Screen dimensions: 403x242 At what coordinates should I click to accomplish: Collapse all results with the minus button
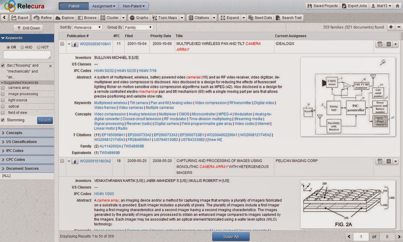399,27
